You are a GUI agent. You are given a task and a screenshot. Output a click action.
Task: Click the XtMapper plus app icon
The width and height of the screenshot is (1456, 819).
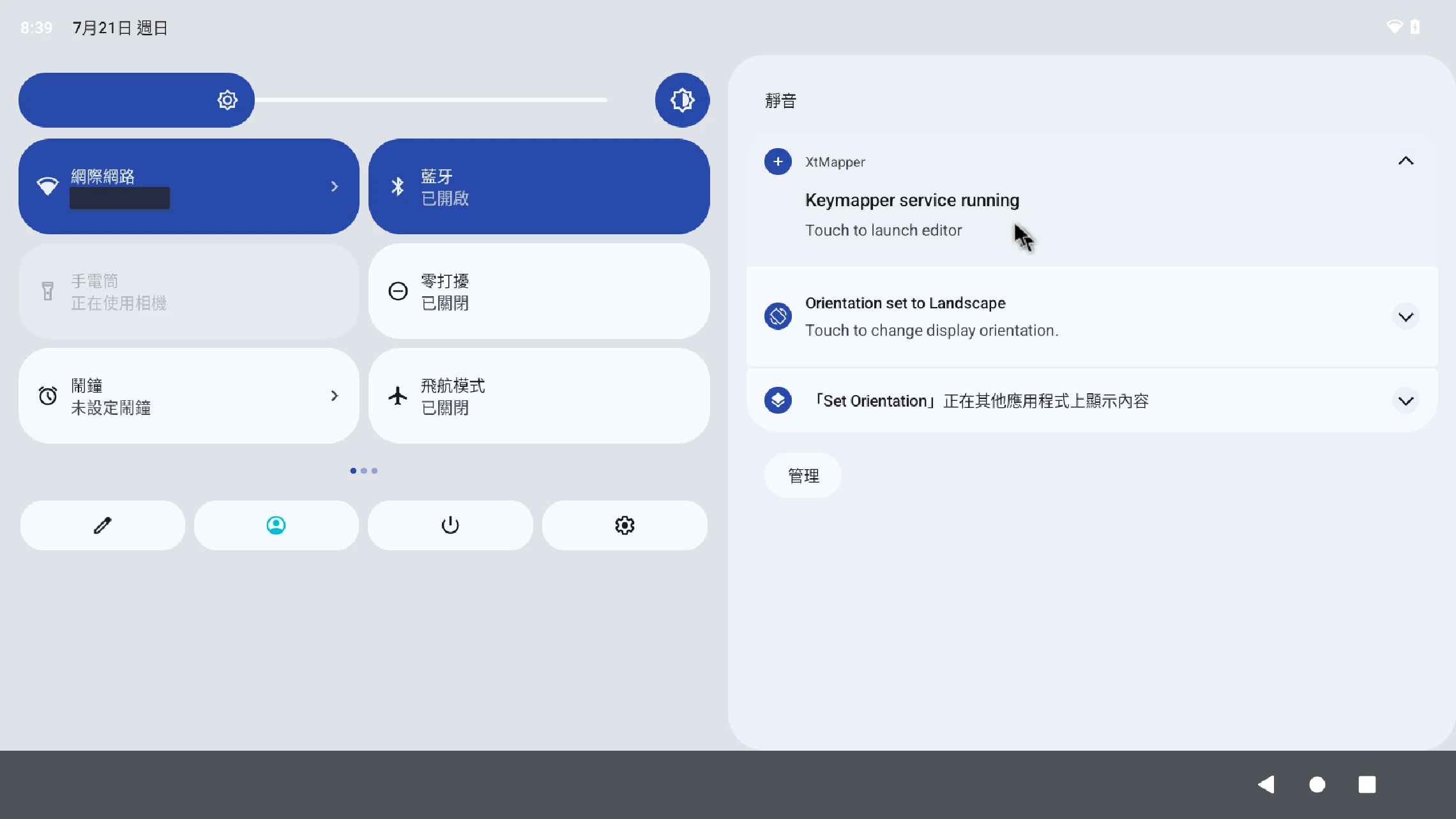pyautogui.click(x=778, y=162)
